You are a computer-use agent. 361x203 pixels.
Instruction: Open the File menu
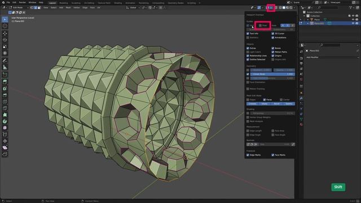[x=8, y=2]
